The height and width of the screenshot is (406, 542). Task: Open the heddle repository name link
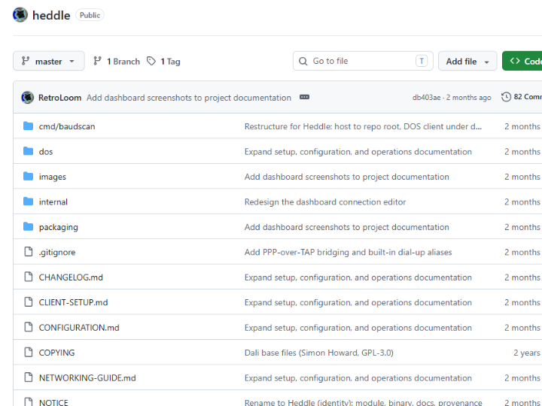(51, 15)
